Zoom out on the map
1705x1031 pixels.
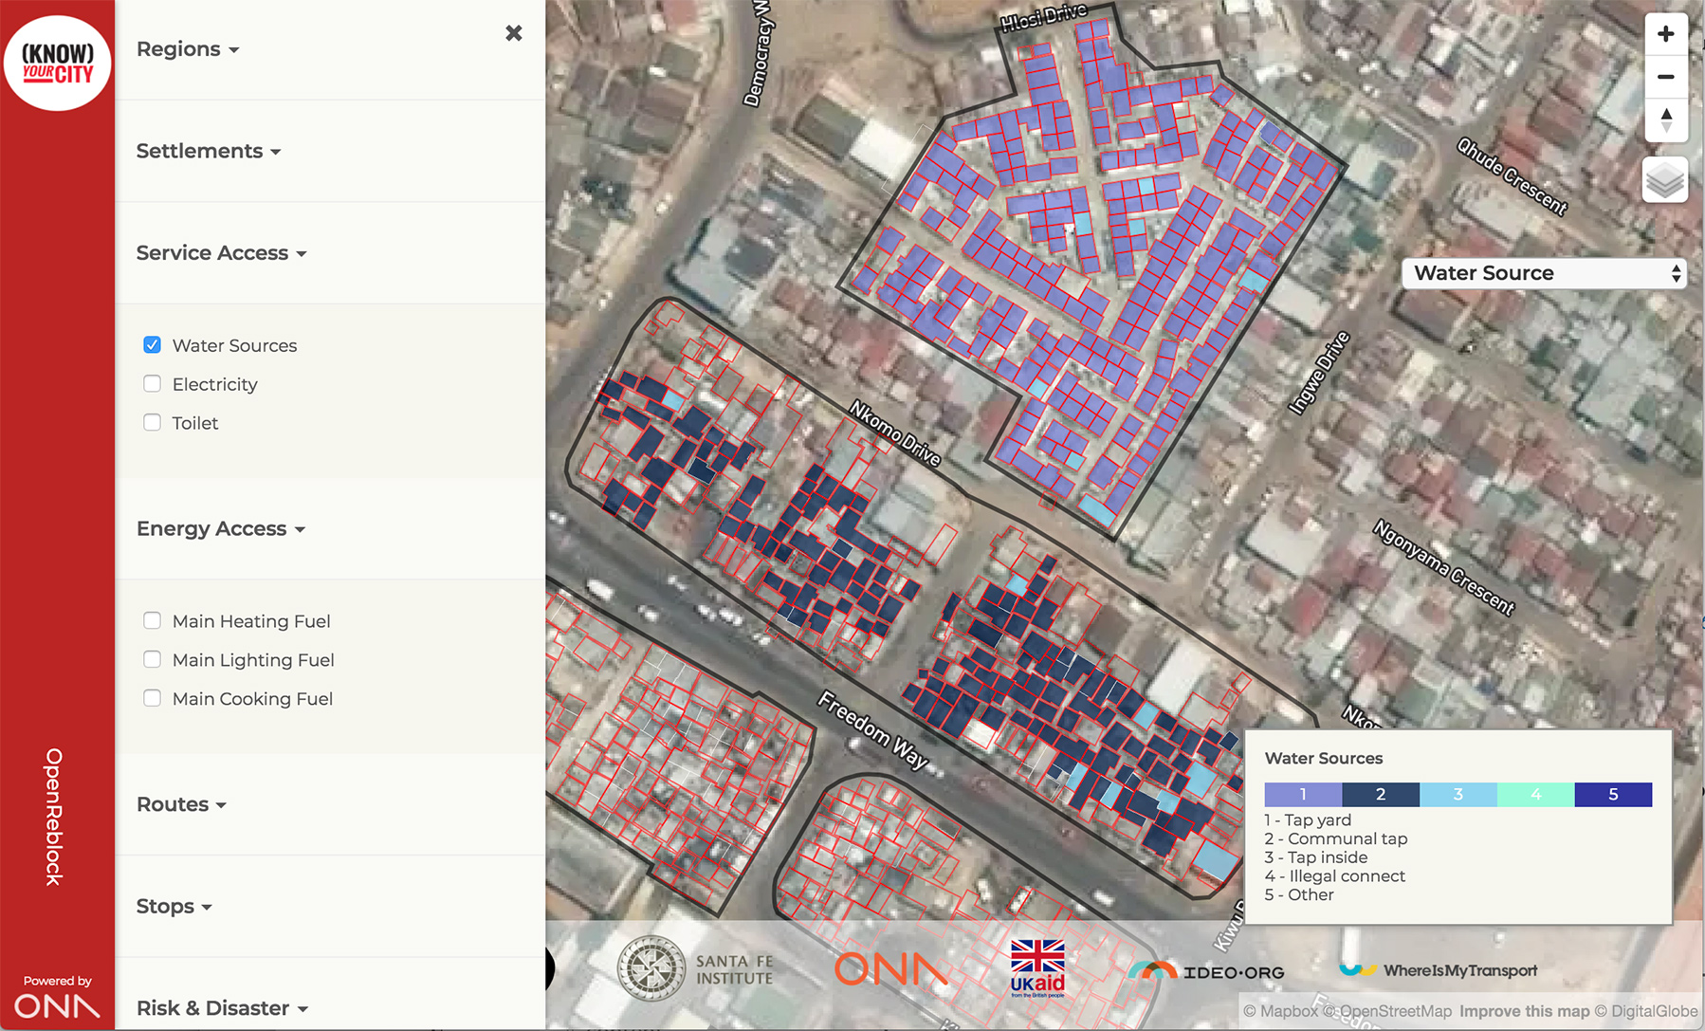[x=1665, y=77]
